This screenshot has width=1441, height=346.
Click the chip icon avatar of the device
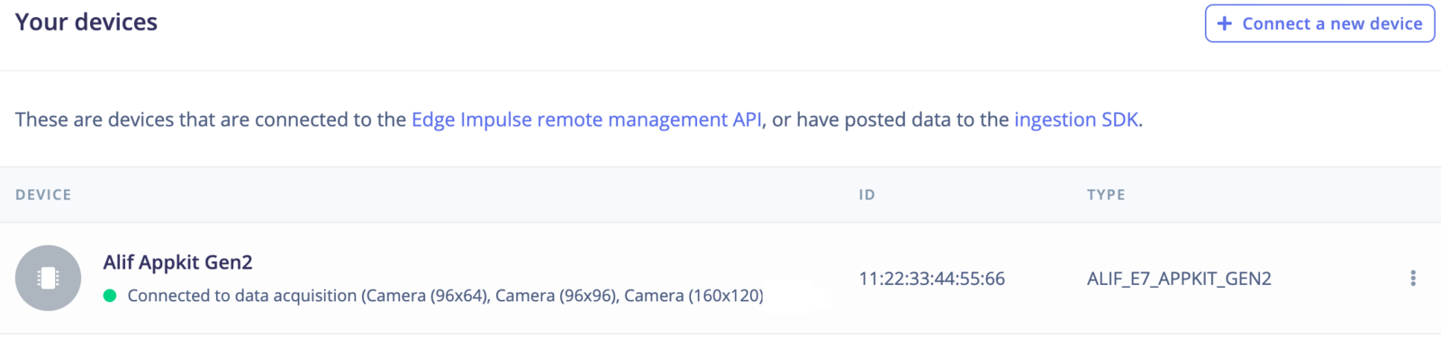click(48, 279)
